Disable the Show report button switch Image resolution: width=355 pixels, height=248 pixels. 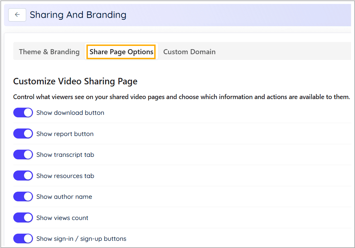[23, 134]
